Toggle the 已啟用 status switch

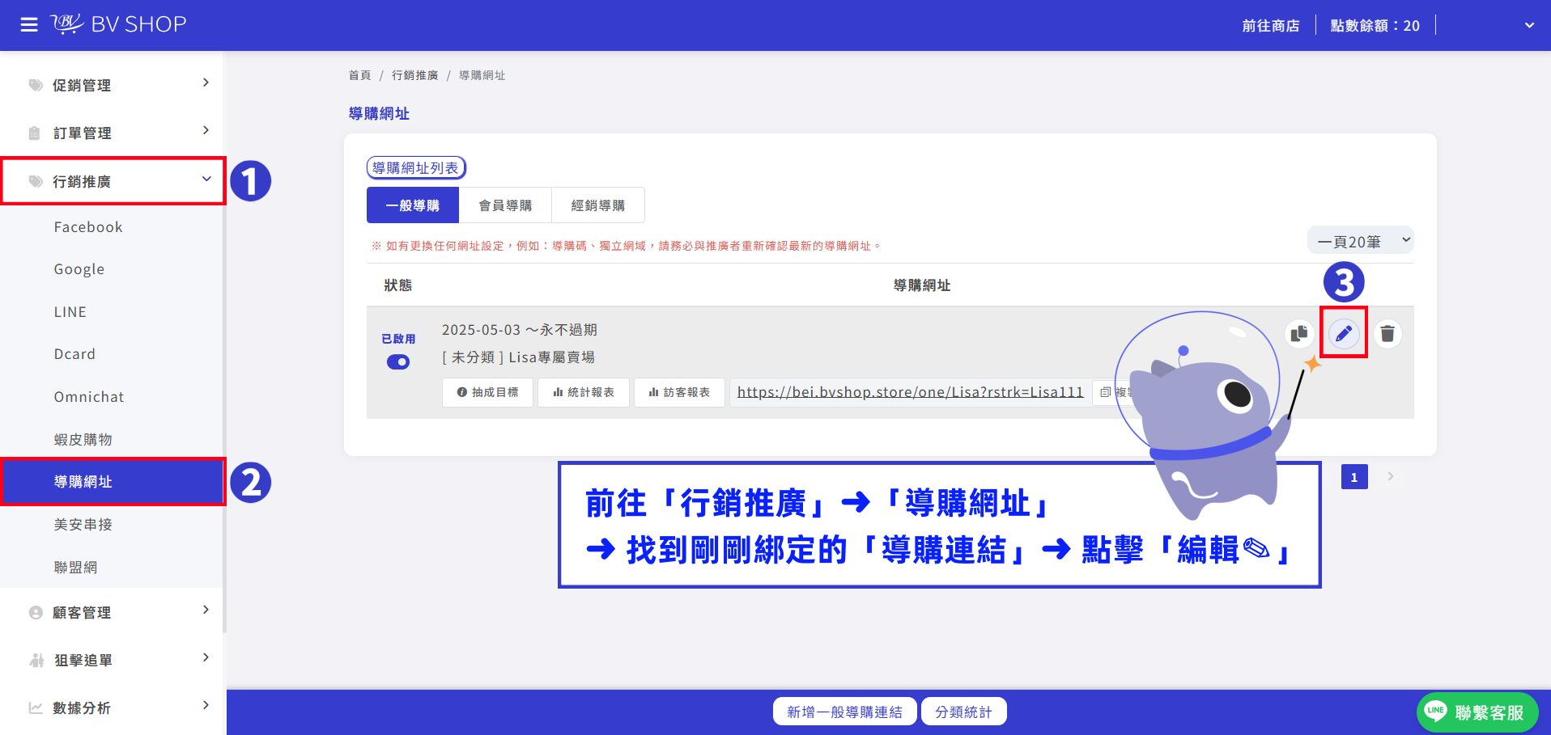[398, 361]
